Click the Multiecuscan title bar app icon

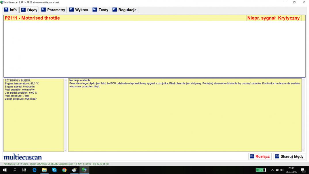point(2,2)
